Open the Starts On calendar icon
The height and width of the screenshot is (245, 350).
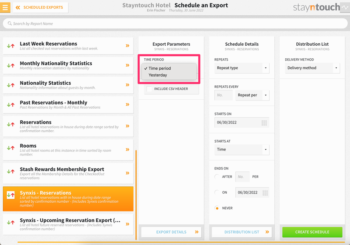(x=264, y=123)
